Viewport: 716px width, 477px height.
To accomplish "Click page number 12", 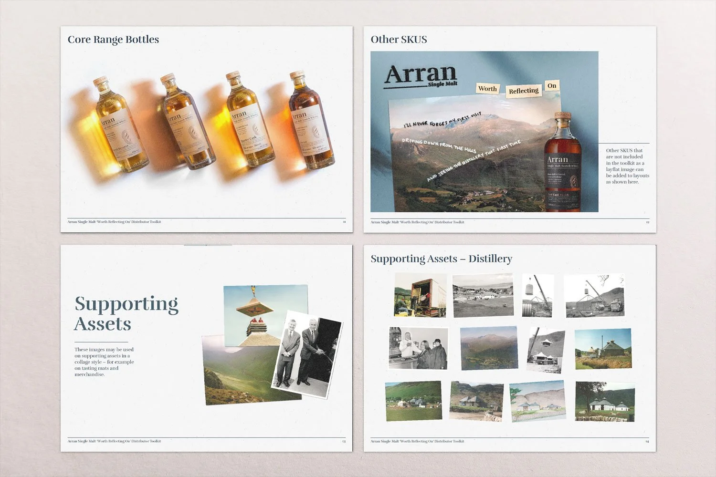I will (x=648, y=222).
